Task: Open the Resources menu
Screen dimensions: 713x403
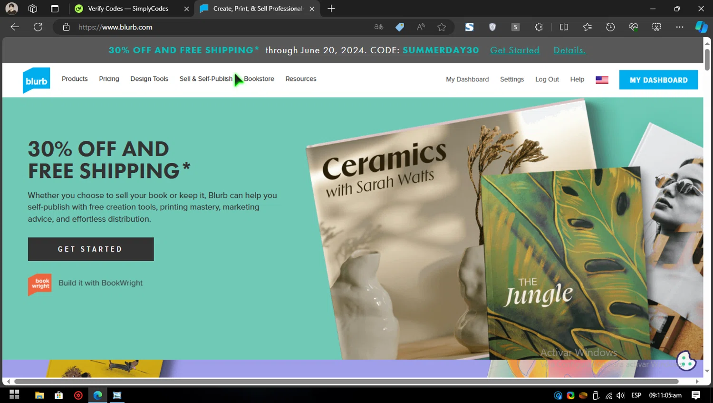Action: (x=301, y=79)
